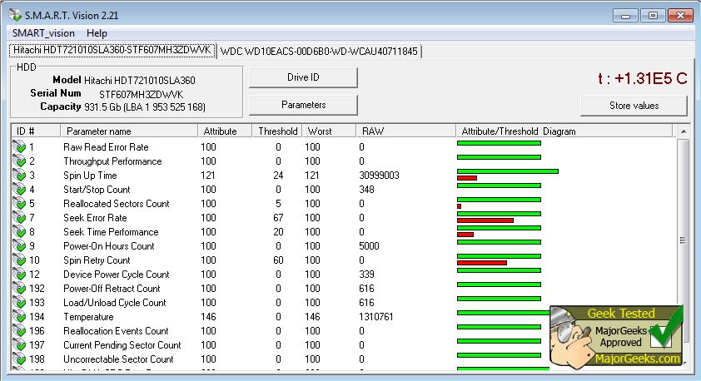
Task: Click status icon for Power-On Hours Count
Action: click(19, 246)
